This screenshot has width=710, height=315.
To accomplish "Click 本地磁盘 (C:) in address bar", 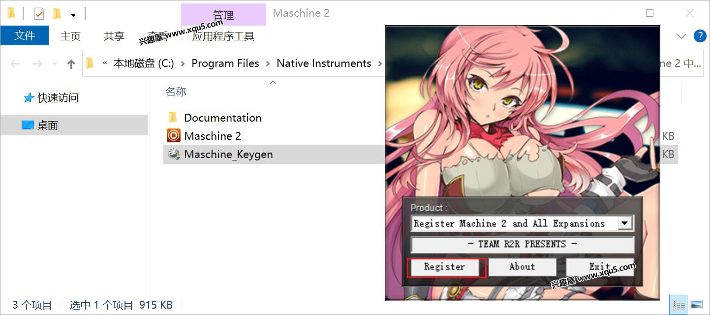I will coord(144,63).
